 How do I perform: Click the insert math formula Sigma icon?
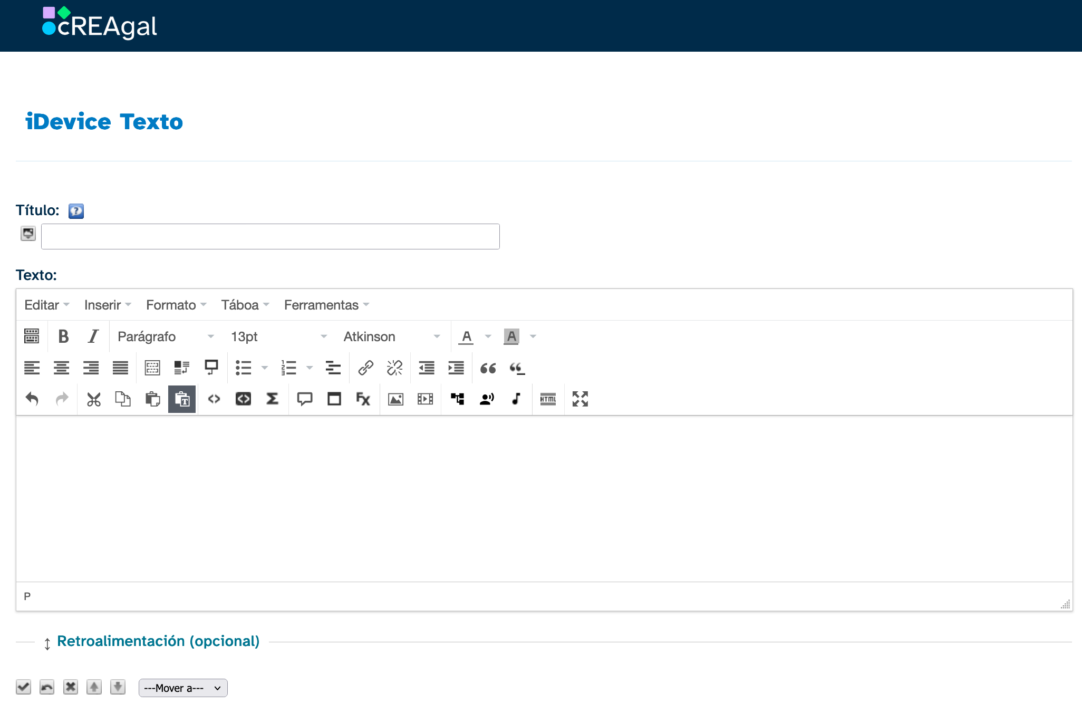pyautogui.click(x=272, y=399)
